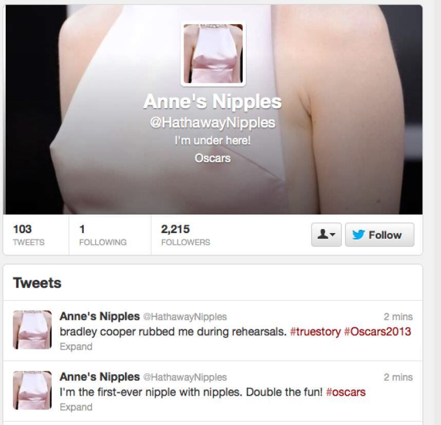Open the 1 Following list
This screenshot has height=425, width=441.
[103, 235]
